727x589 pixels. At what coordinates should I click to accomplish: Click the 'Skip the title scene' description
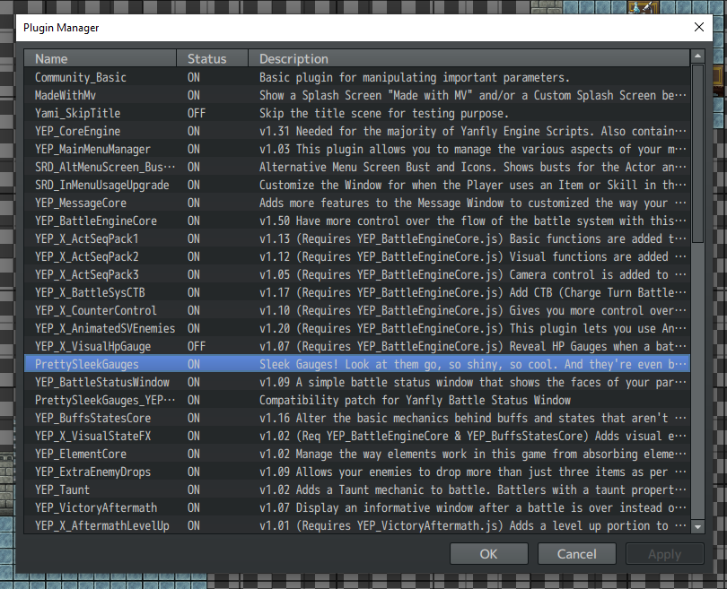pos(384,114)
